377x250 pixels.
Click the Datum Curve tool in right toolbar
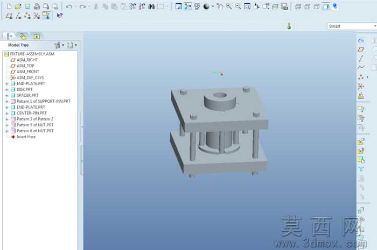[x=361, y=68]
